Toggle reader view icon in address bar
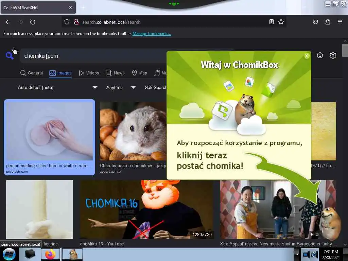This screenshot has width=348, height=261. point(272,22)
